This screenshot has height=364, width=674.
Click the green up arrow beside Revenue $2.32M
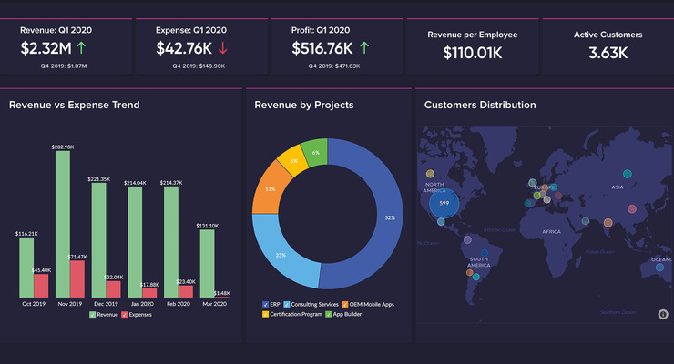tap(83, 47)
